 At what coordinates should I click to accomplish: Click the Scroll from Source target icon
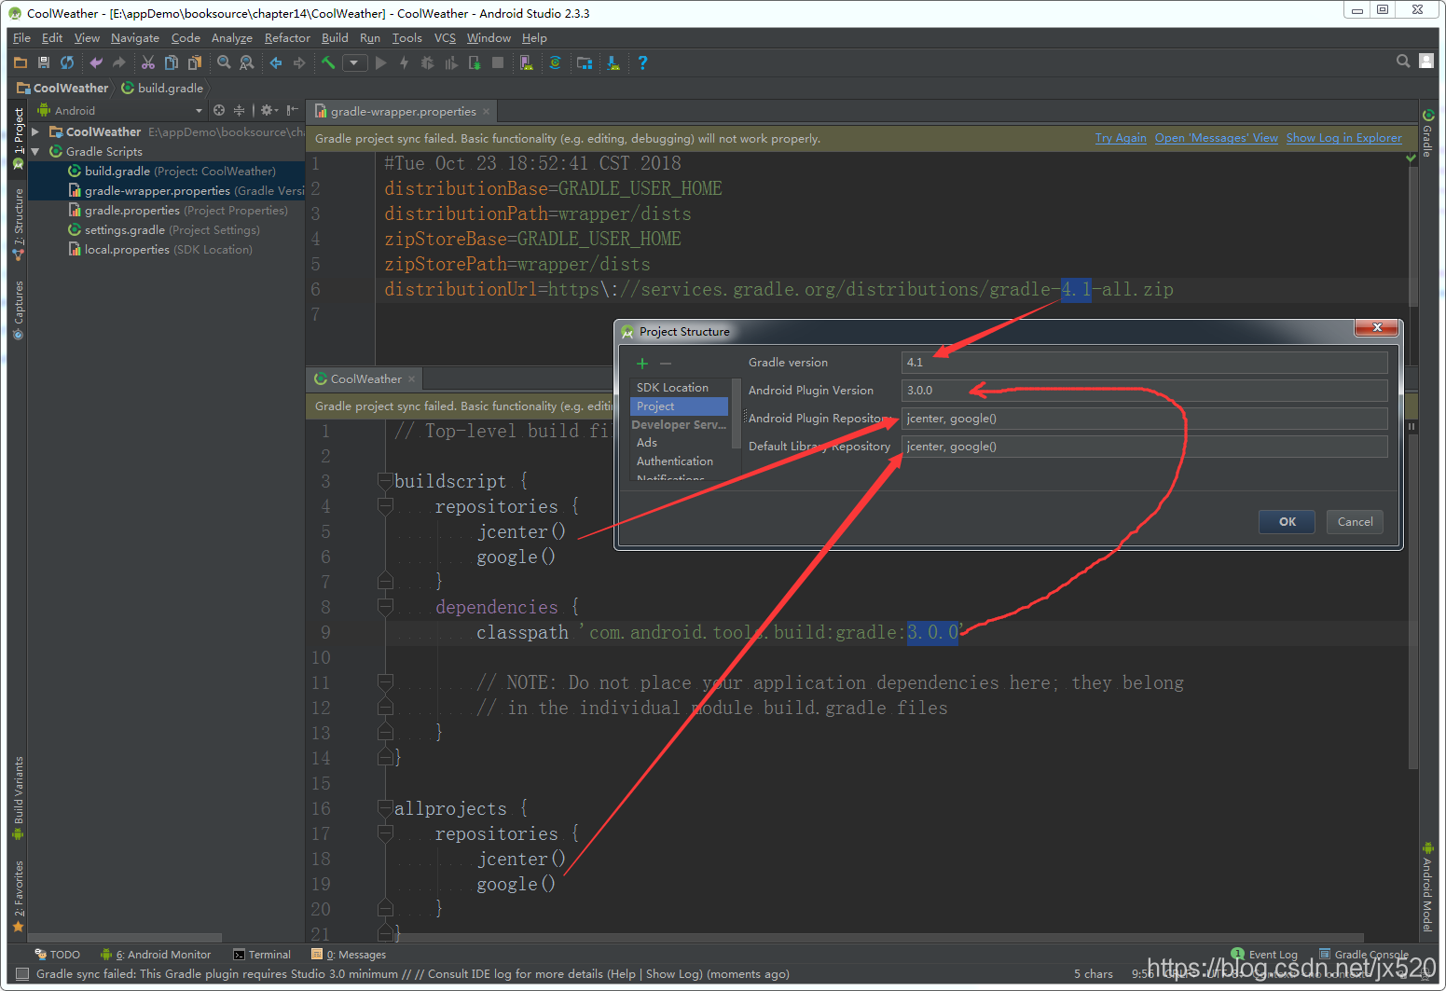(219, 110)
